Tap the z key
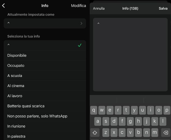This screenshot has width=171, height=140. point(106,133)
